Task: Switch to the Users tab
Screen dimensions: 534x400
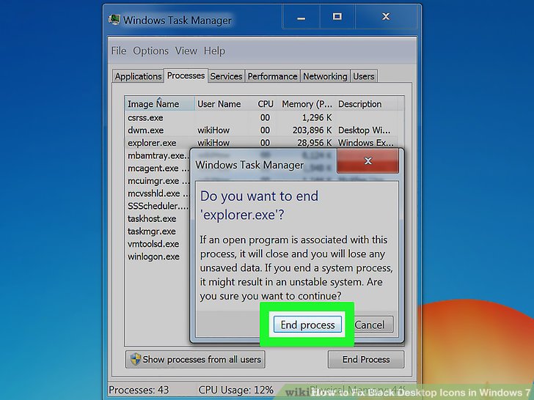Action: [x=363, y=76]
